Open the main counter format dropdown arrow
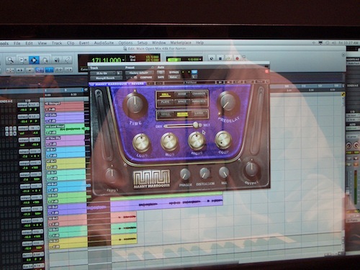 (123, 60)
